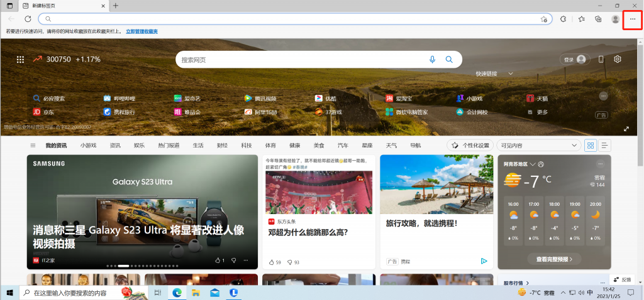Open 哔哩哔哩 quick link

click(x=119, y=99)
